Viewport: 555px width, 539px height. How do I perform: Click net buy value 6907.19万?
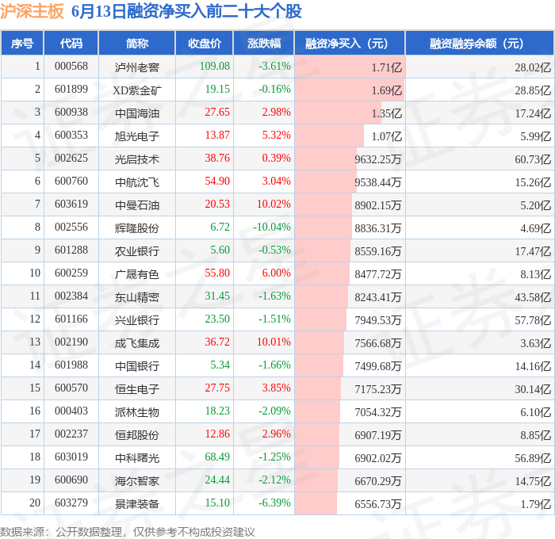378,435
